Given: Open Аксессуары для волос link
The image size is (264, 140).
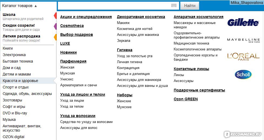Looking at the screenshot, I should pos(79,128).
